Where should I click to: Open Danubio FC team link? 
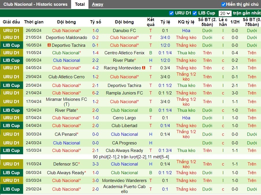tap(124, 31)
